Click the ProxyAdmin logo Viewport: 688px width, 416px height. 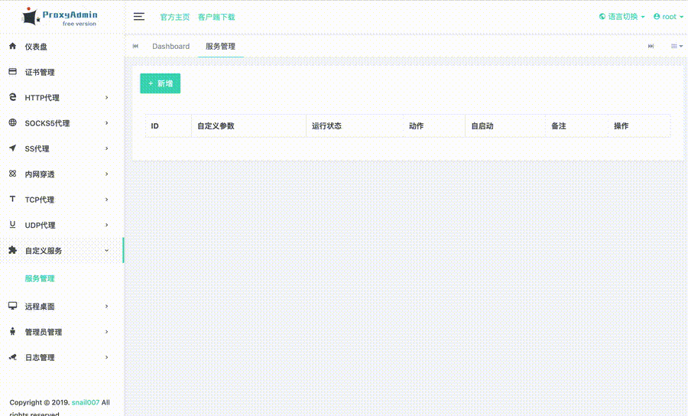(x=60, y=17)
